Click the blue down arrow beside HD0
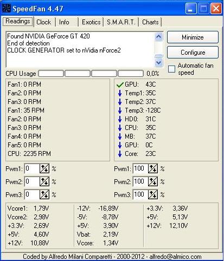 coord(120,119)
